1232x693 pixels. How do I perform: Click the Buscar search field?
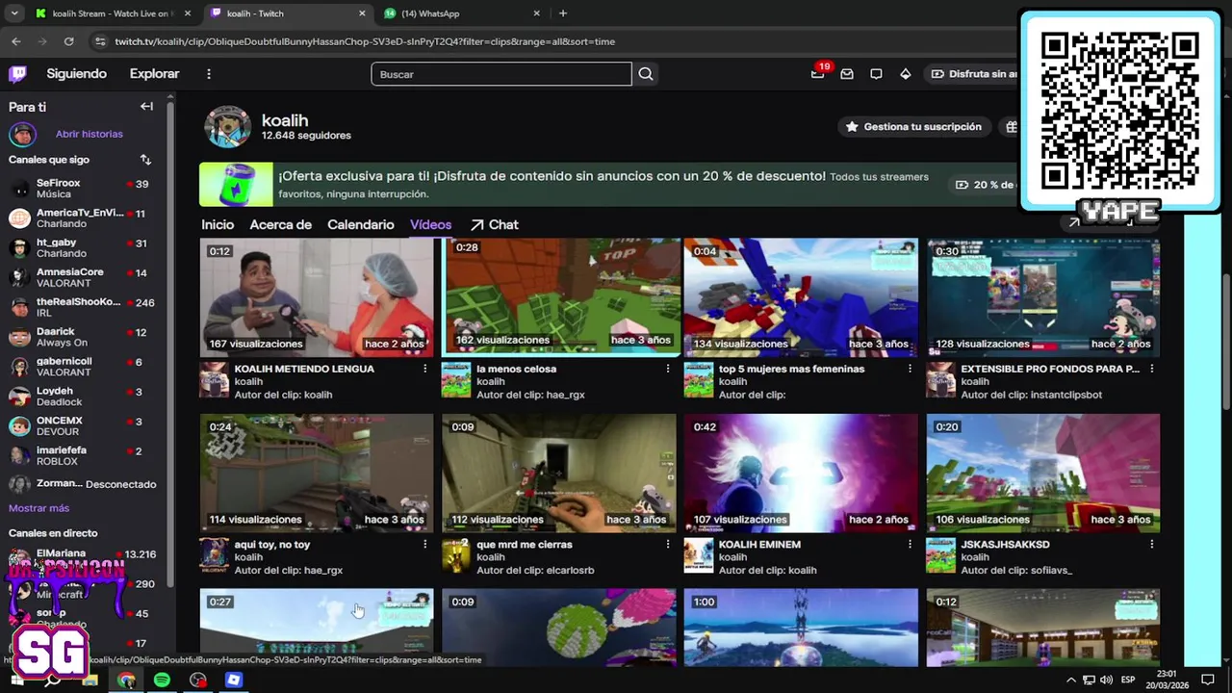pos(501,74)
